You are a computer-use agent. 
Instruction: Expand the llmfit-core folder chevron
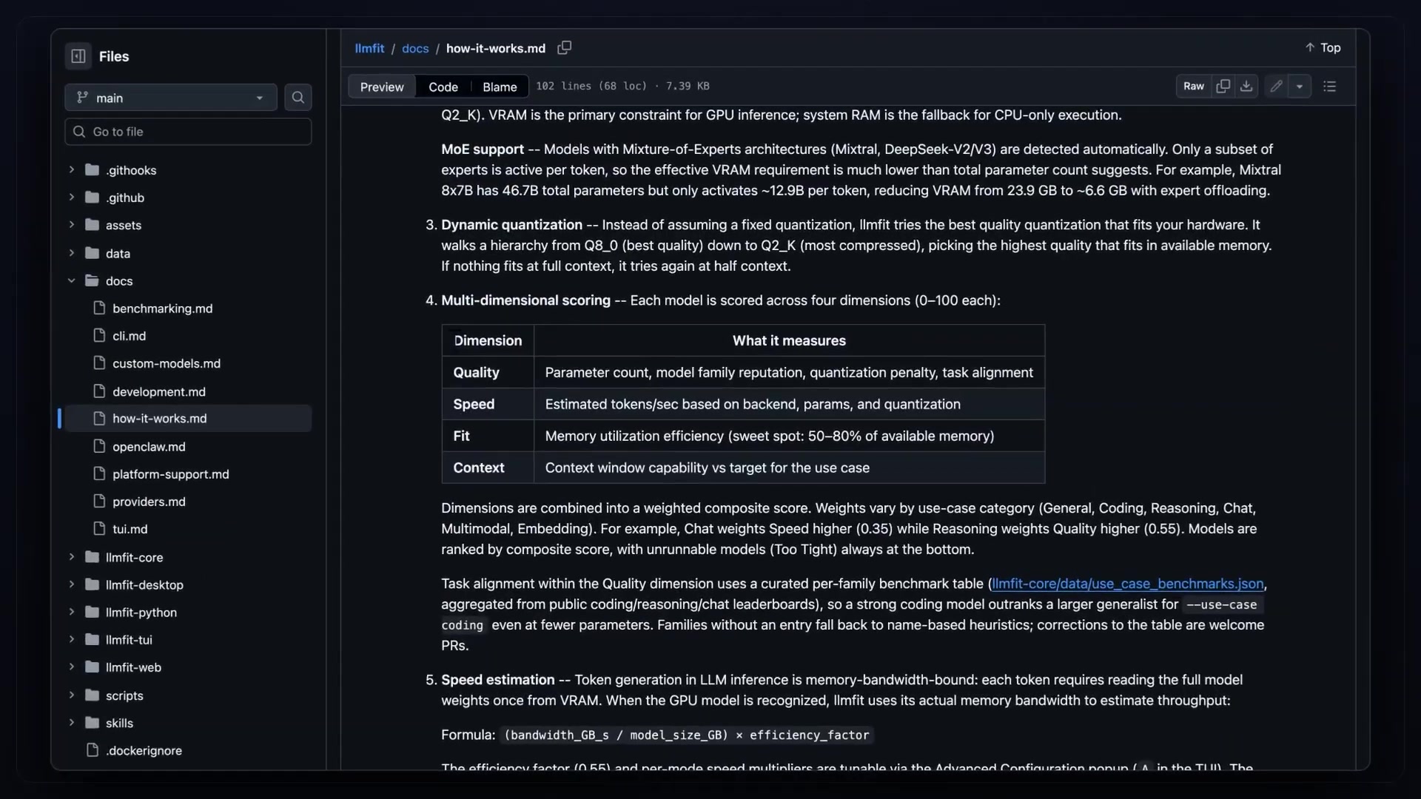(x=72, y=557)
